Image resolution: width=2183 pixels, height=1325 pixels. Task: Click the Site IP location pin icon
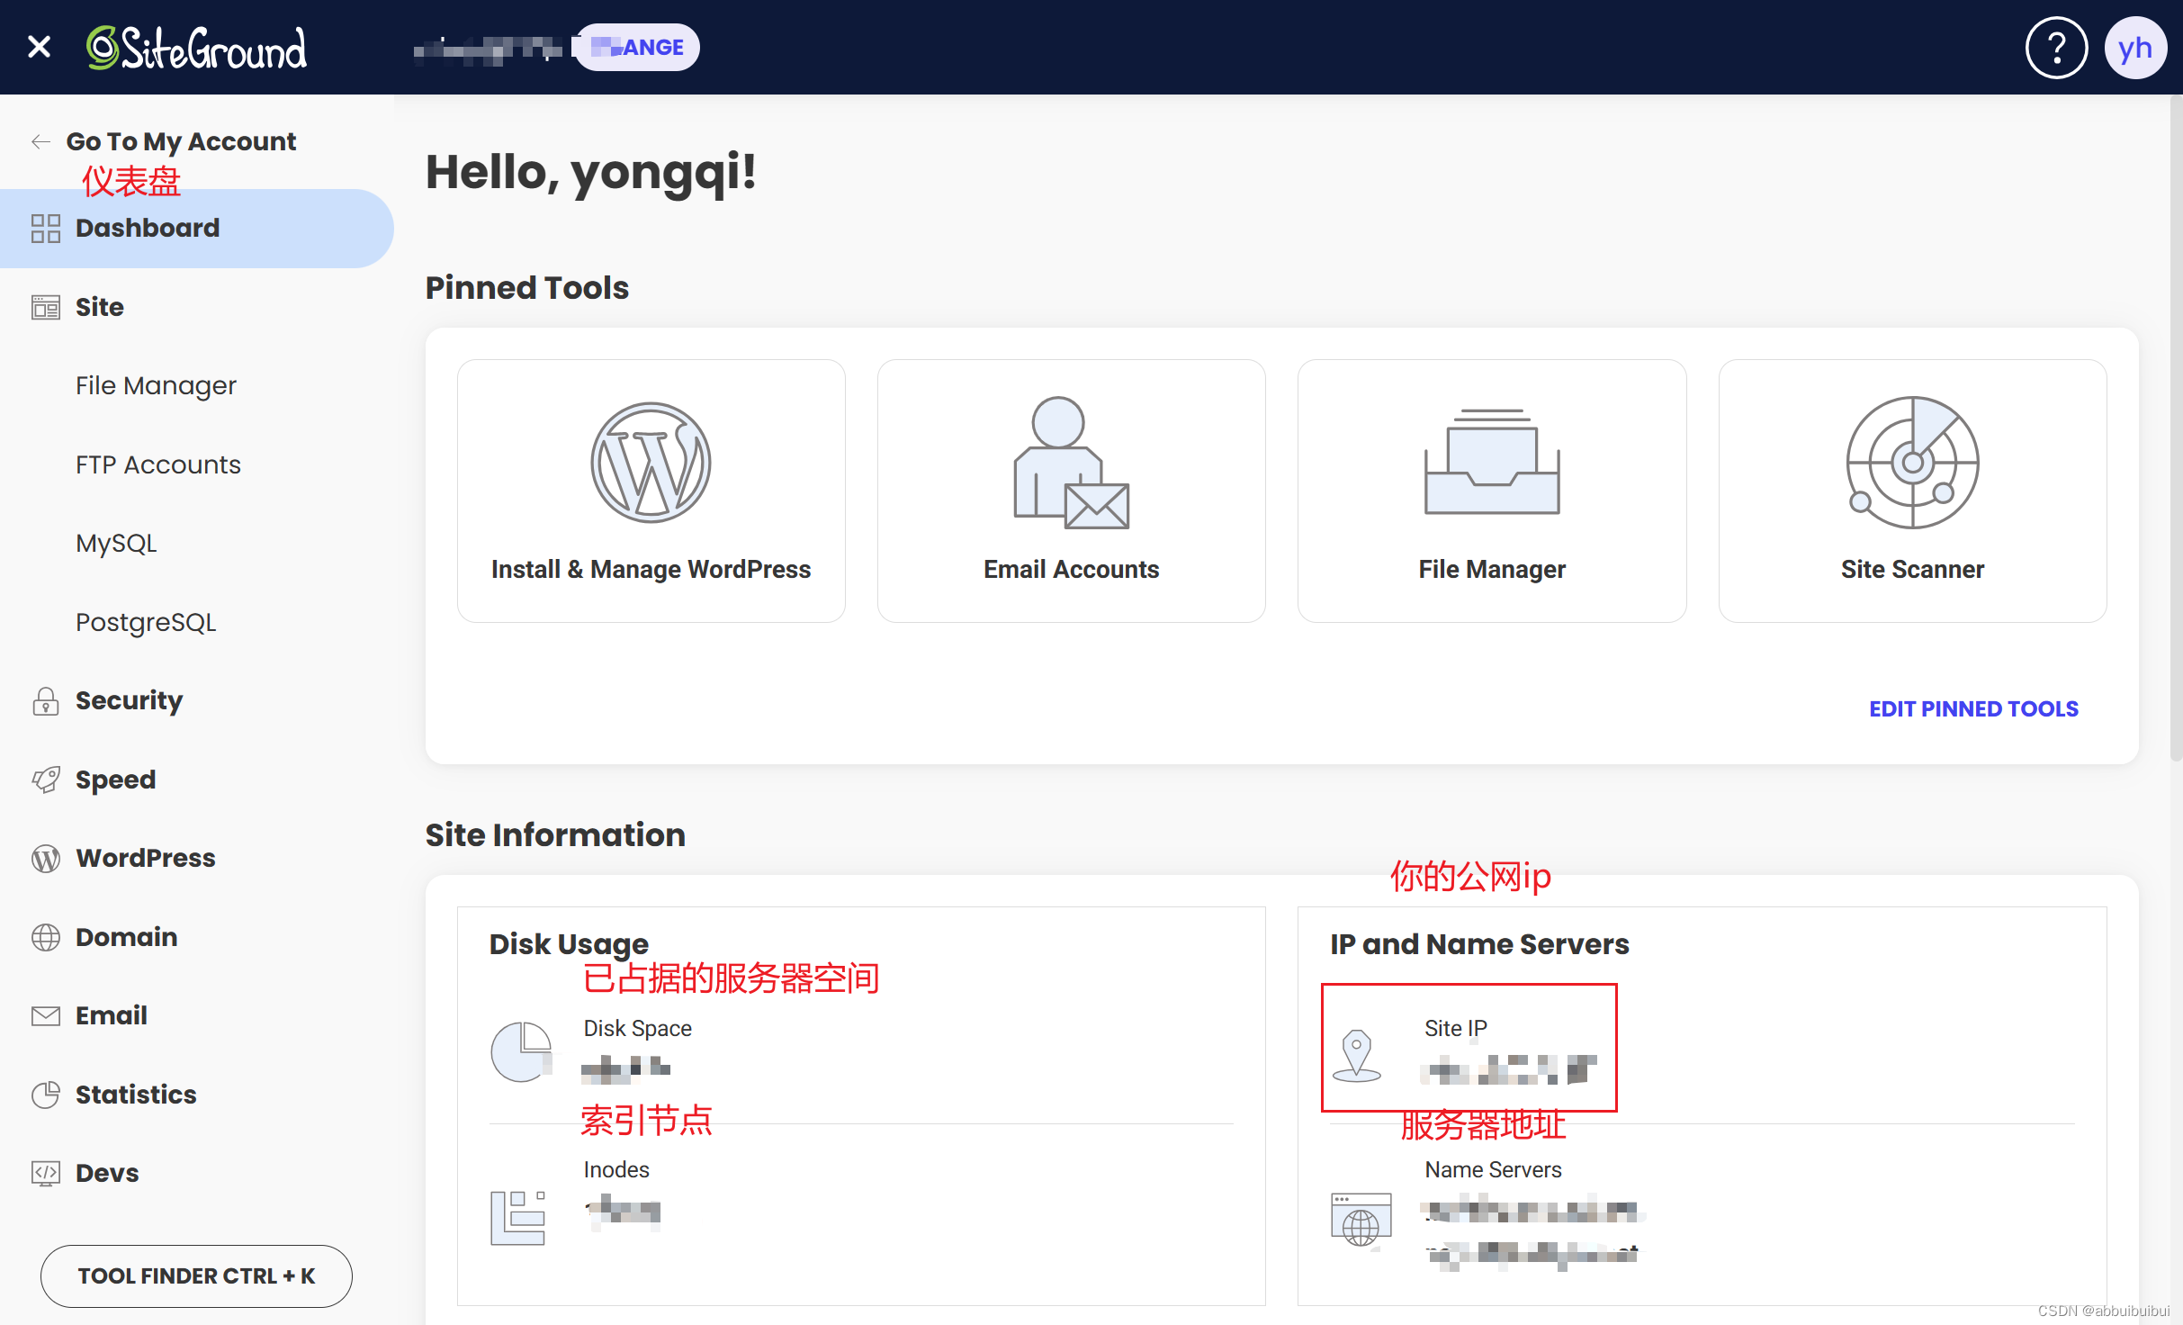1356,1055
